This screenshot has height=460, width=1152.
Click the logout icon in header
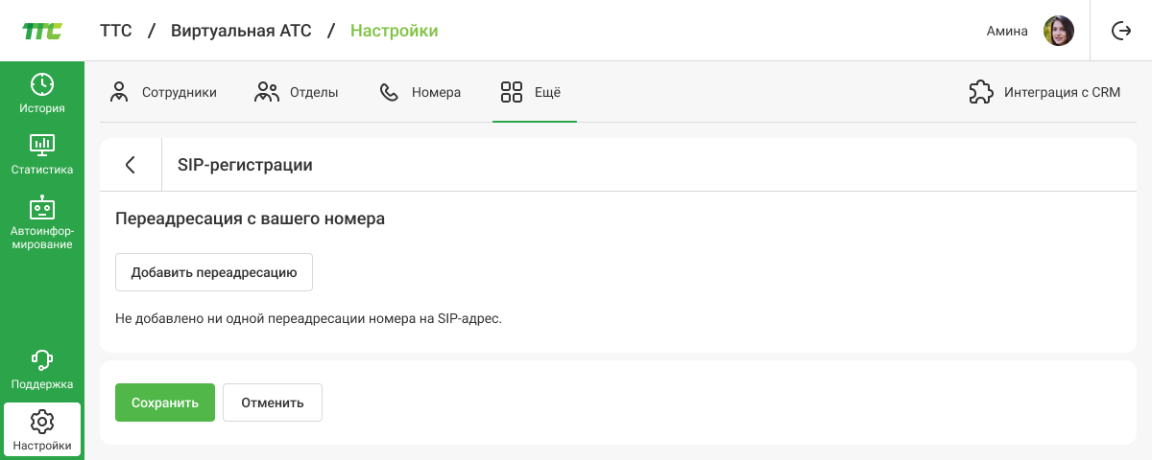(1120, 31)
